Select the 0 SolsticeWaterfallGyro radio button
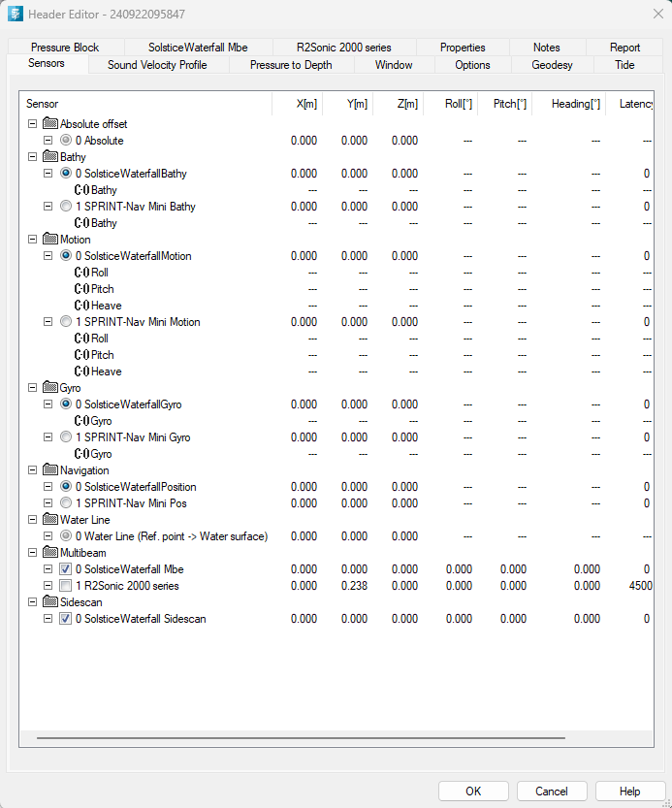This screenshot has height=808, width=672. click(x=65, y=404)
